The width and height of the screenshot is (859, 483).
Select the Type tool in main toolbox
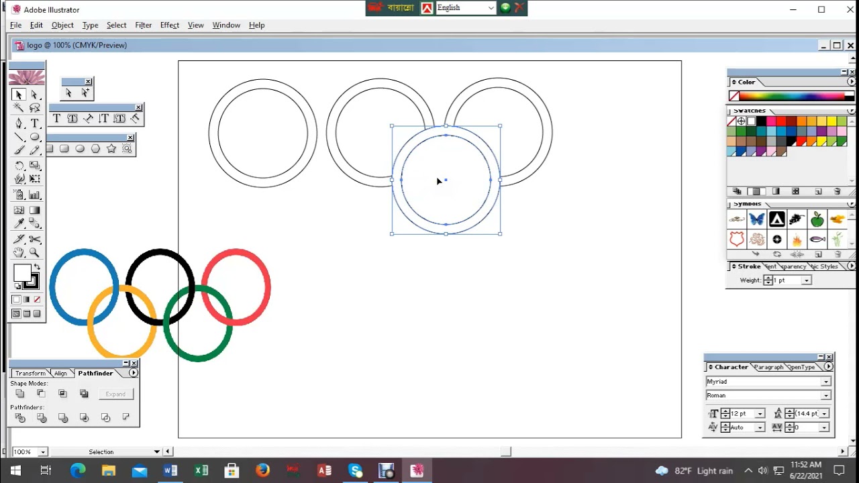pyautogui.click(x=34, y=123)
